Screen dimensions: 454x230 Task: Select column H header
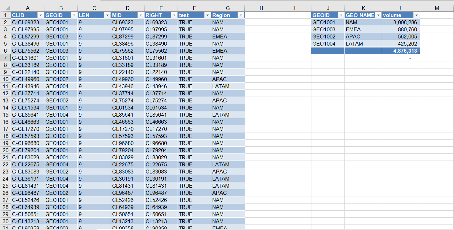[x=261, y=8]
